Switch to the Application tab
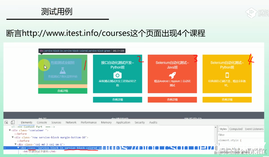The width and height of the screenshot is (269, 157). pos(123,122)
